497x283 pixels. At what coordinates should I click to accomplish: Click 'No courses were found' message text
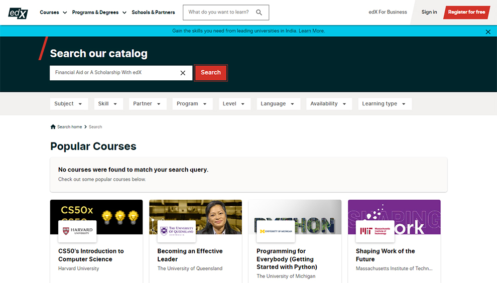[133, 170]
